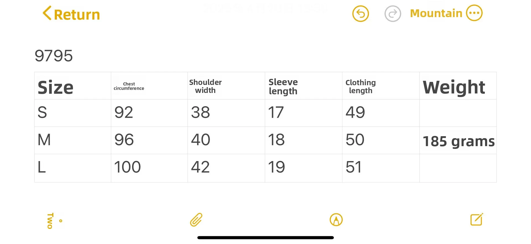Tap the Return back chevron

(47, 13)
